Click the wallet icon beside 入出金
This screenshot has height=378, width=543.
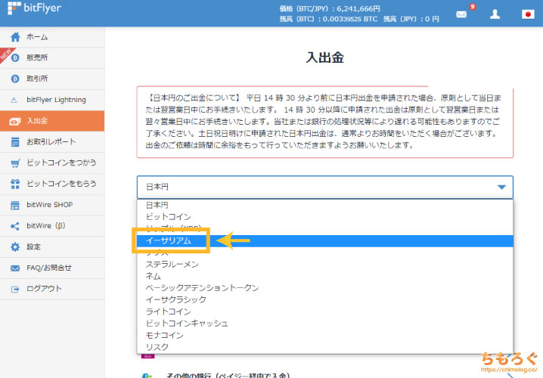tap(15, 121)
